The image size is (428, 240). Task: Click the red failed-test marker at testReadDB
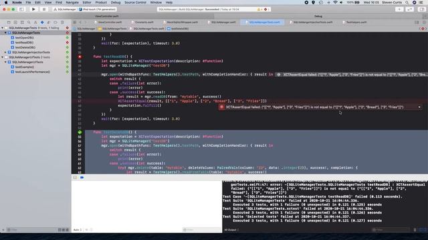[80, 57]
